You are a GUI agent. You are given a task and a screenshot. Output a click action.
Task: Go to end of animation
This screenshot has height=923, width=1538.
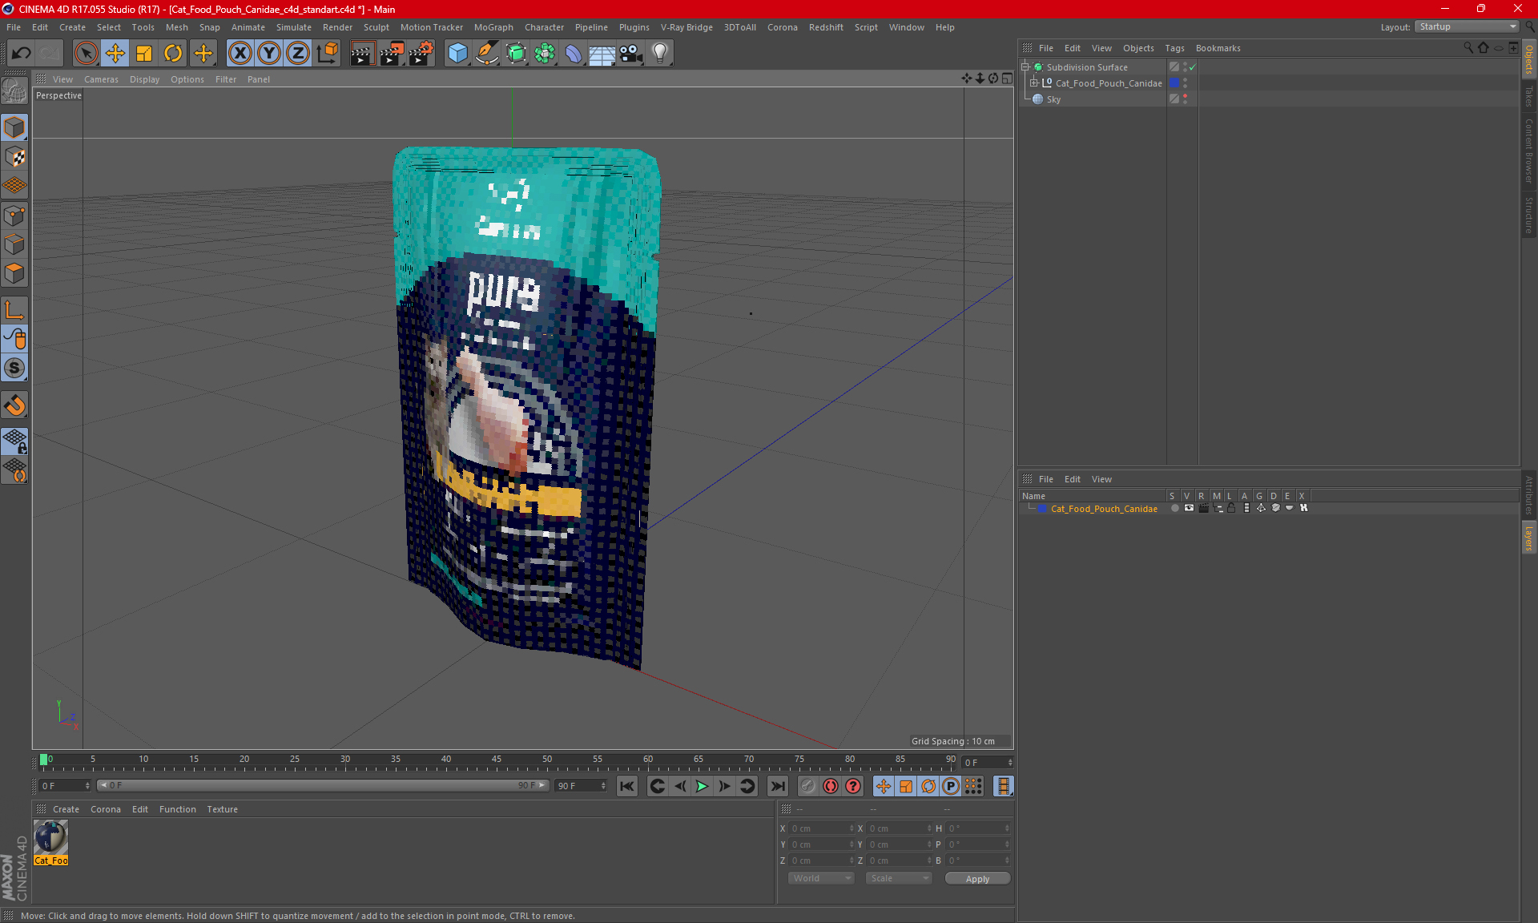[777, 786]
